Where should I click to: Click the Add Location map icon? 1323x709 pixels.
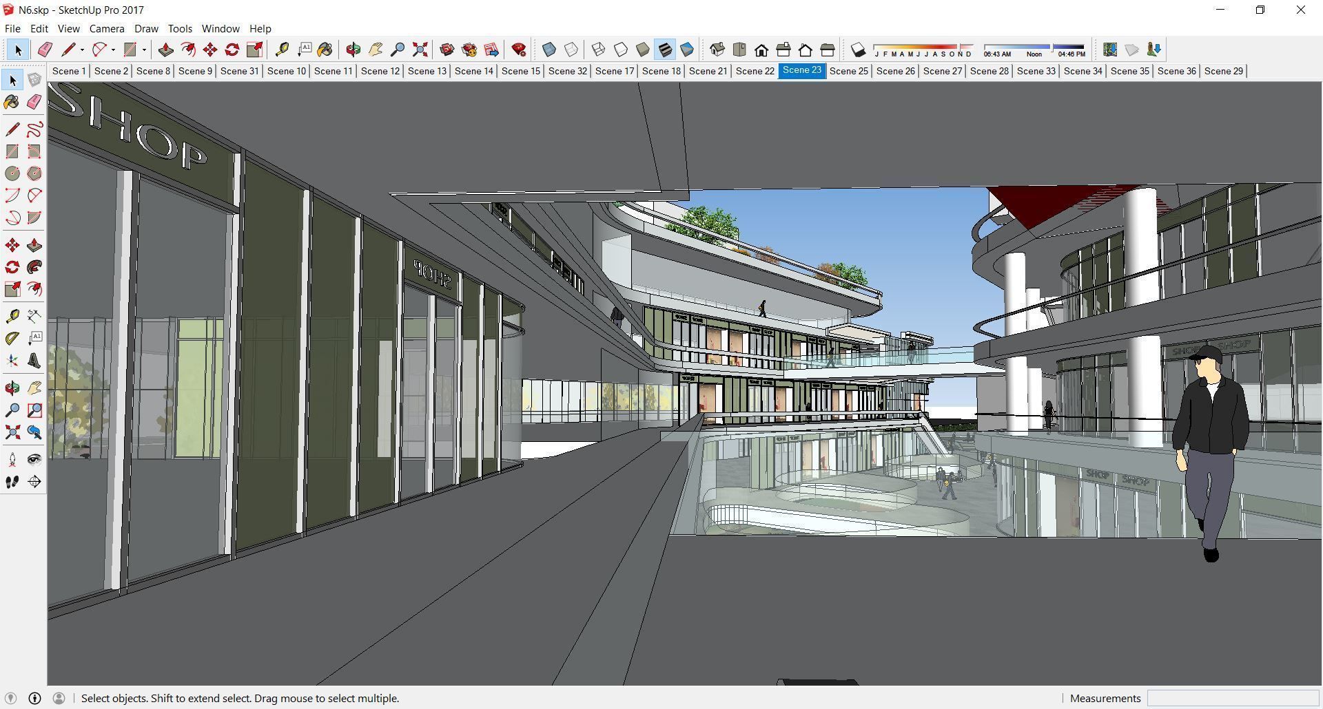(1110, 50)
